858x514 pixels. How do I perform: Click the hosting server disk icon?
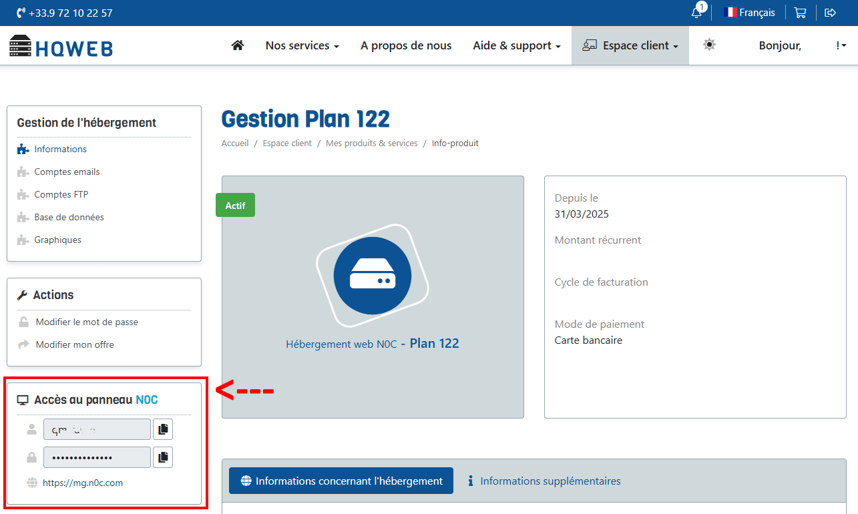tap(373, 275)
